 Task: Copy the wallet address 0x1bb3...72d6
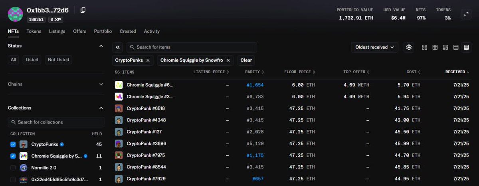coord(83,10)
